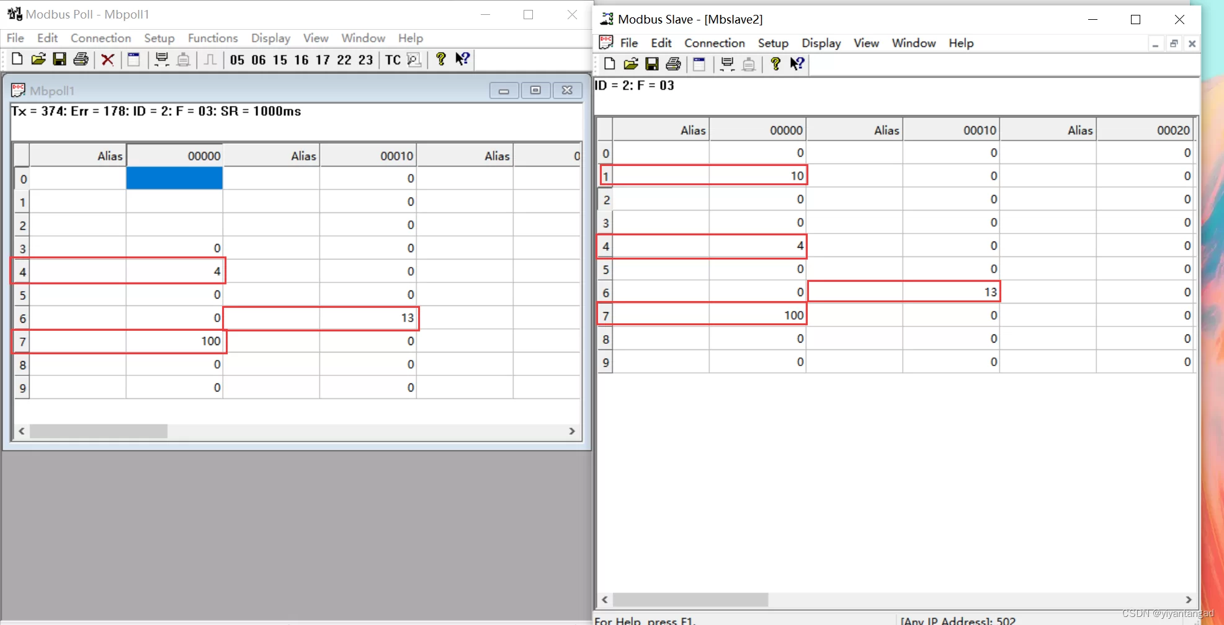Click the Print icon in Modbus Slave toolbar
The height and width of the screenshot is (625, 1224).
coord(673,64)
